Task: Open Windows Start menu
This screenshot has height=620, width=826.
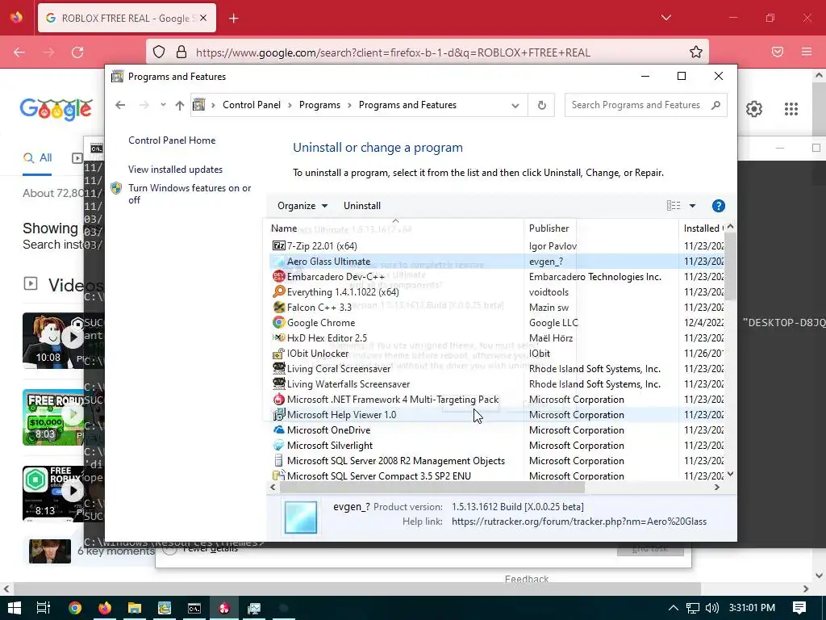Action: click(15, 608)
